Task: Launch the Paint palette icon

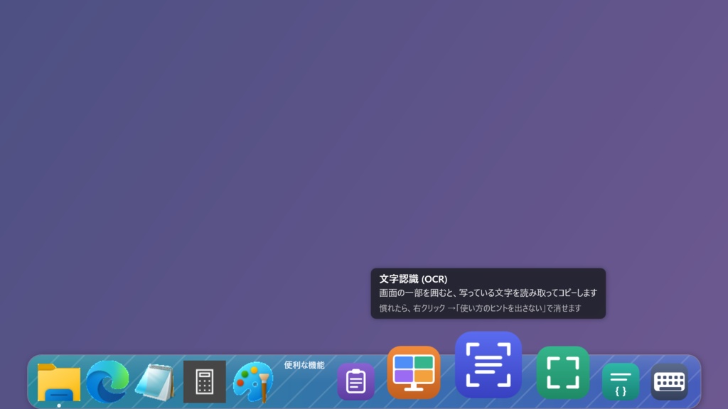Action: click(x=254, y=381)
